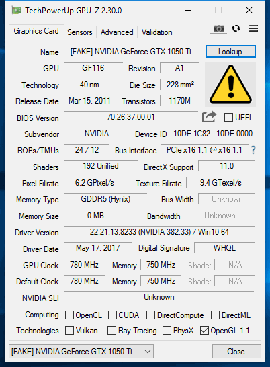The height and width of the screenshot is (367, 270).
Task: Click the Bus Width field showing Unknown
Action: 227,199
